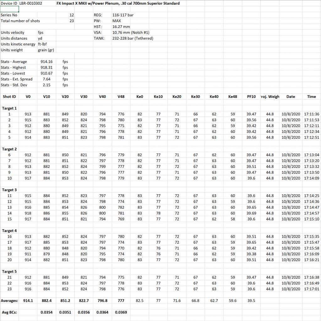Select the 'ft-lbf' kinetic energy unit cell

click(x=42, y=44)
